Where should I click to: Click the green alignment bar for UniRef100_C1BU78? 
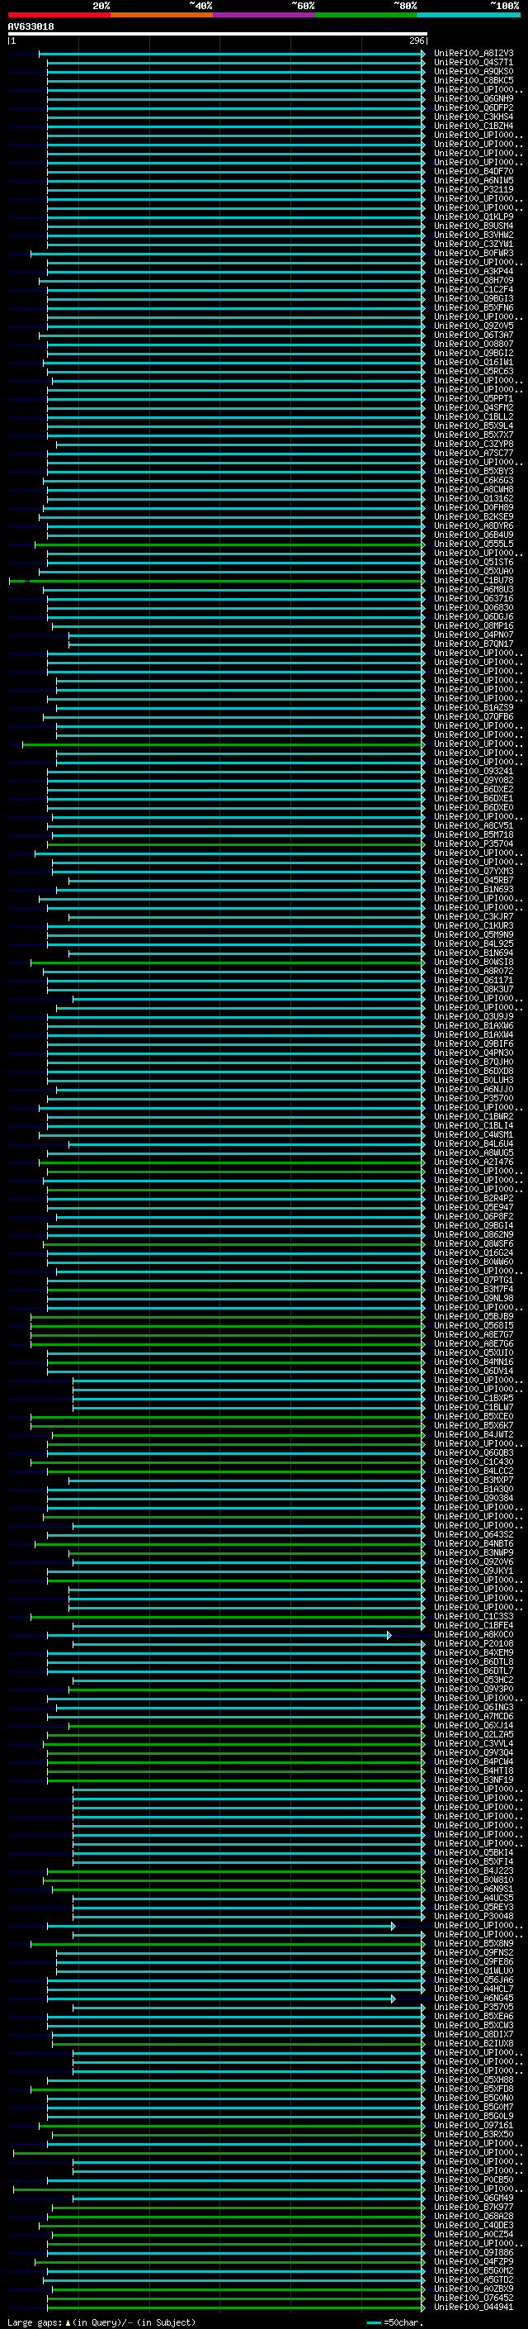point(217,581)
